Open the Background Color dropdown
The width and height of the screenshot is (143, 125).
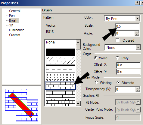[138, 47]
